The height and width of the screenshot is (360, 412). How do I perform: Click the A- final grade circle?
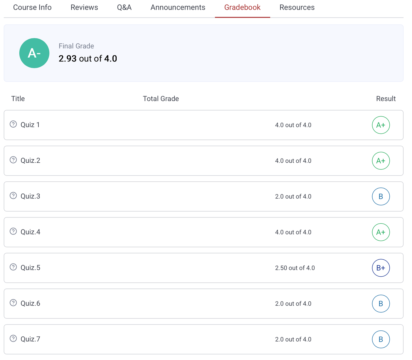(x=34, y=53)
